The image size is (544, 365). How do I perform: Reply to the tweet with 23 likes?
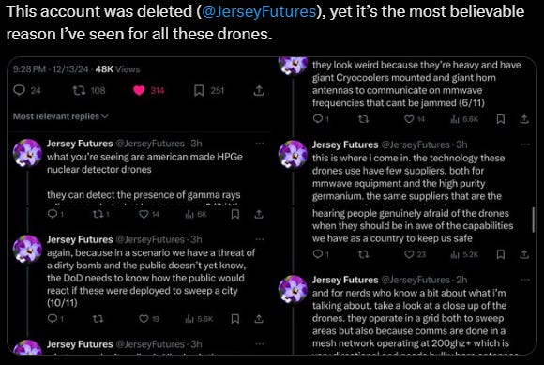[x=318, y=254]
